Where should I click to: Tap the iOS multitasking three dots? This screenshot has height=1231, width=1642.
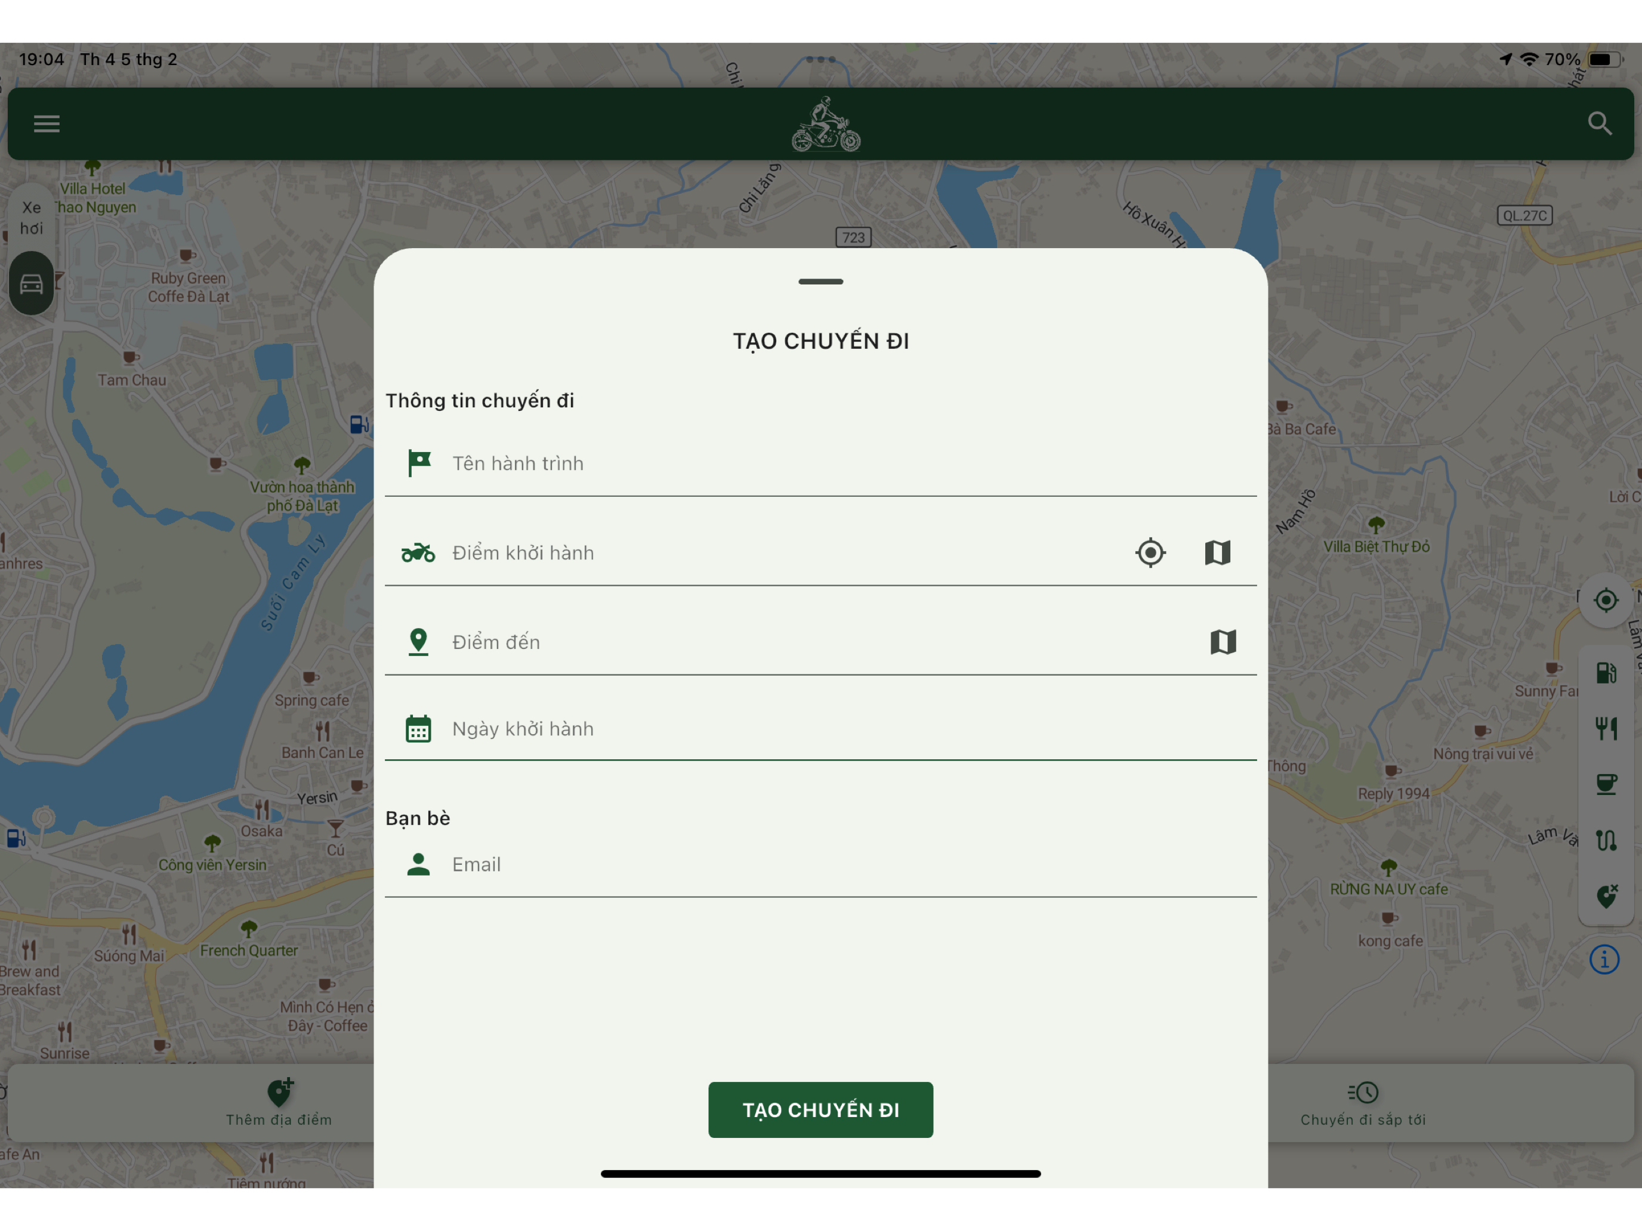[820, 60]
